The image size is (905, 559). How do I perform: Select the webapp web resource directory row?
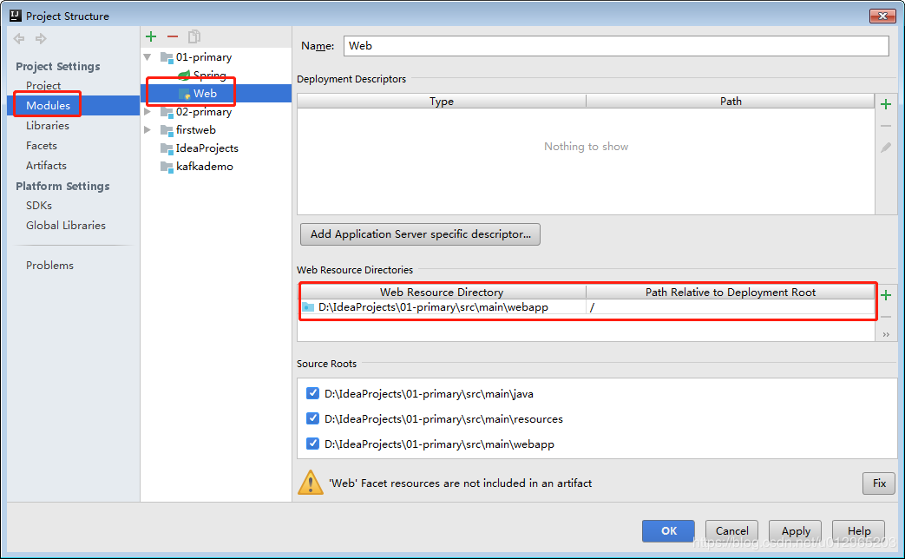[587, 307]
